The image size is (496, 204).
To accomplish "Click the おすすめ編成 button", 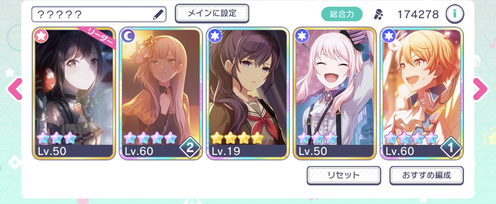I will 427,175.
